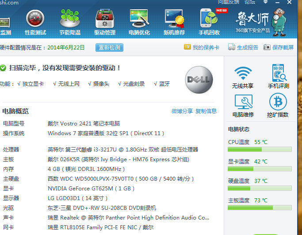Click the 鲁大师 mascot character
The image size is (302, 235).
pyautogui.click(x=279, y=23)
